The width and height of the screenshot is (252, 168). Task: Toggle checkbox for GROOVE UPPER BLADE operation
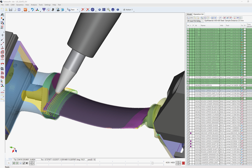(x=188, y=133)
